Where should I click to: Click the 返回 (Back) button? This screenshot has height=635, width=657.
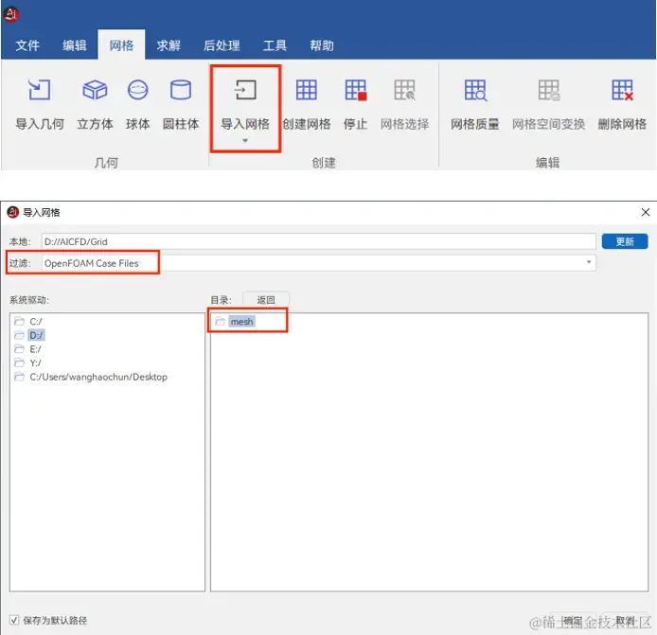(266, 300)
